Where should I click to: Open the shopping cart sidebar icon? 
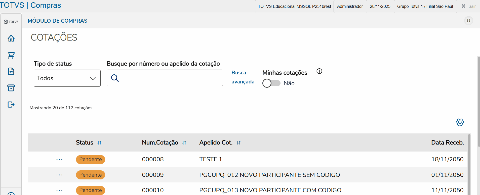[x=11, y=55]
